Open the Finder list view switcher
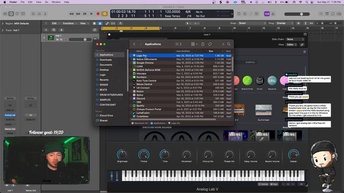 coord(178,44)
